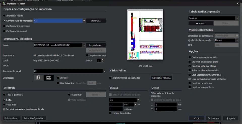Viewport: 242px width, 124px height.
Task: Open printer Nome dropdown list
Action: tap(84, 45)
